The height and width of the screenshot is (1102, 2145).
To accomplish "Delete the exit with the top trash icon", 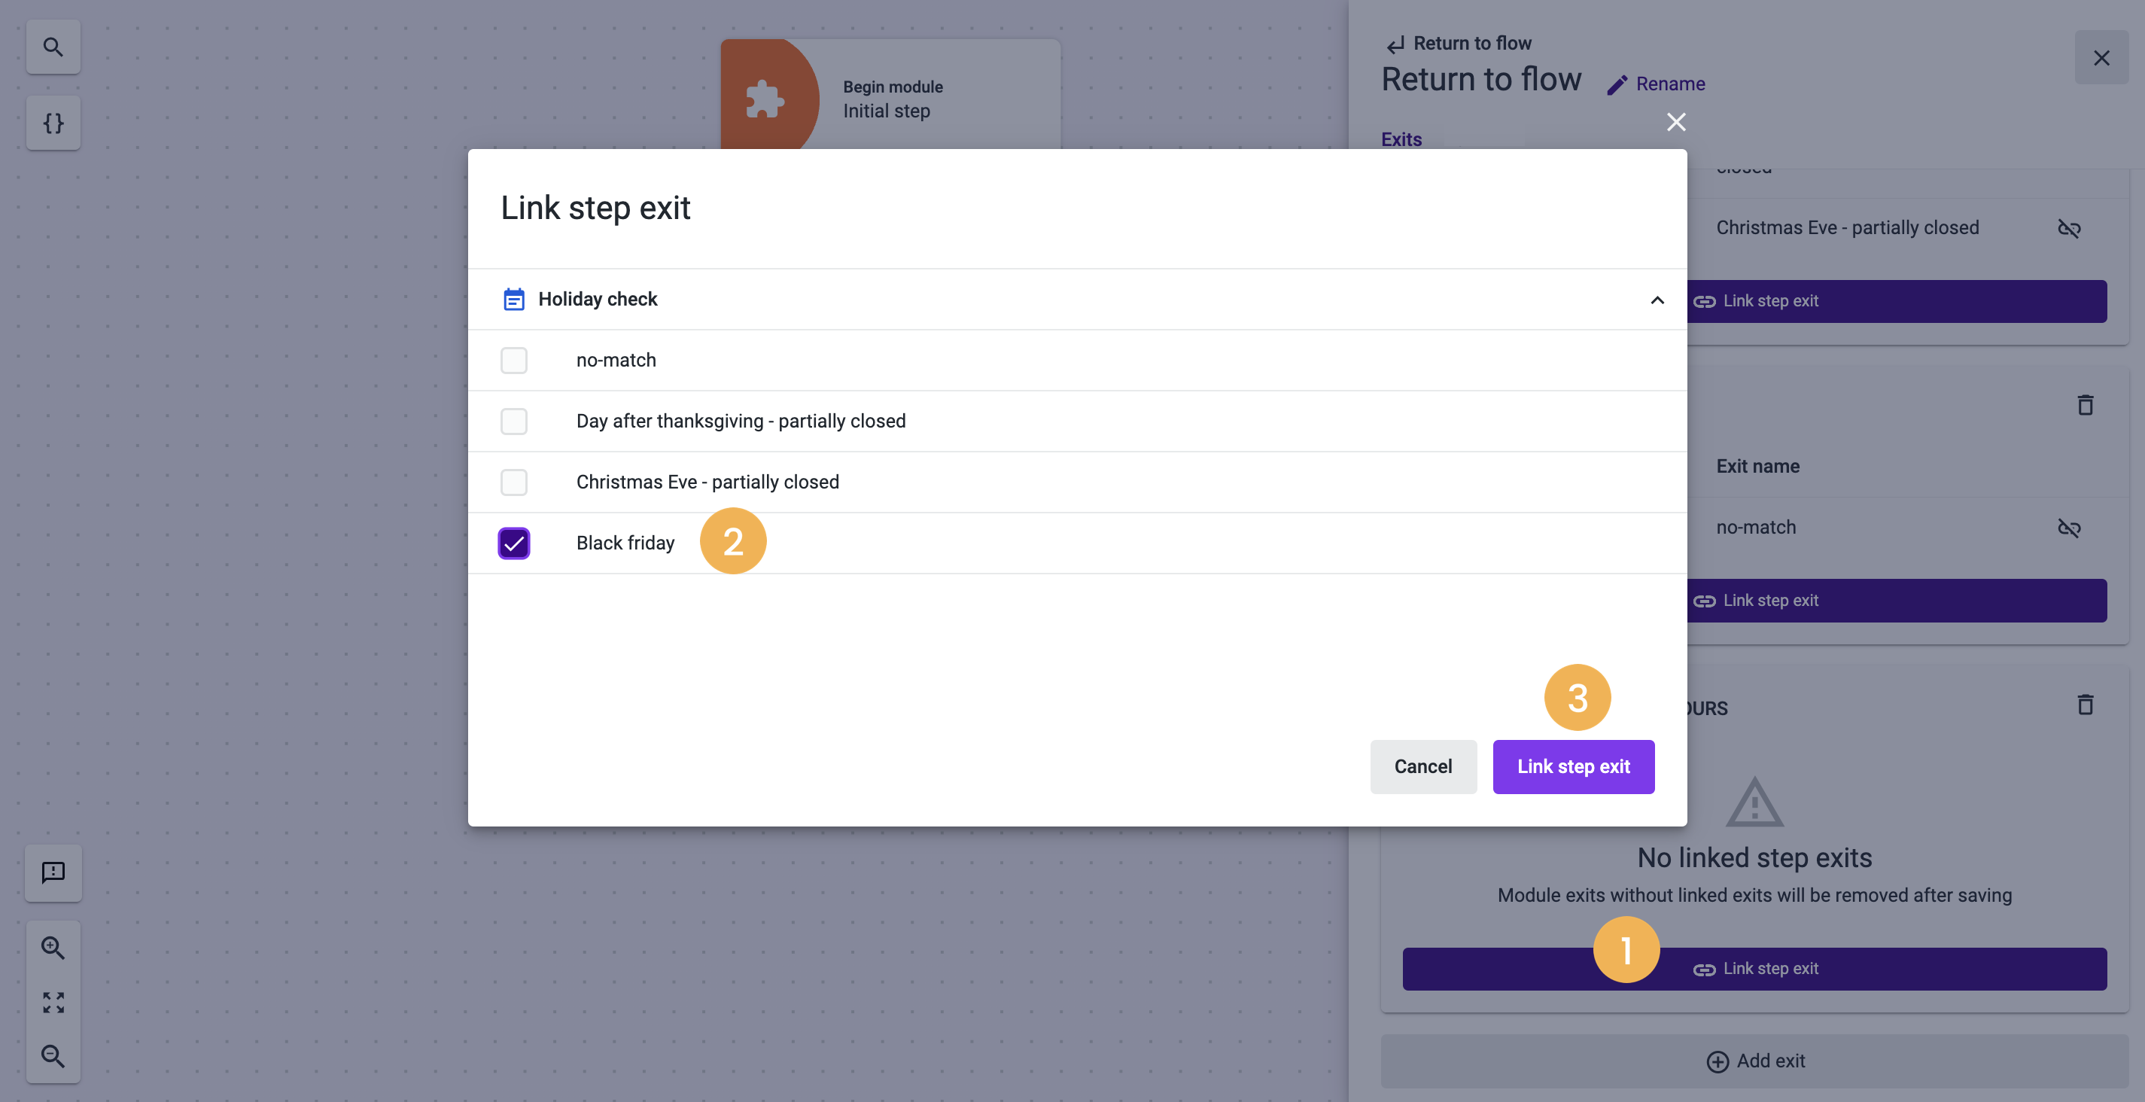I will pyautogui.click(x=2085, y=406).
